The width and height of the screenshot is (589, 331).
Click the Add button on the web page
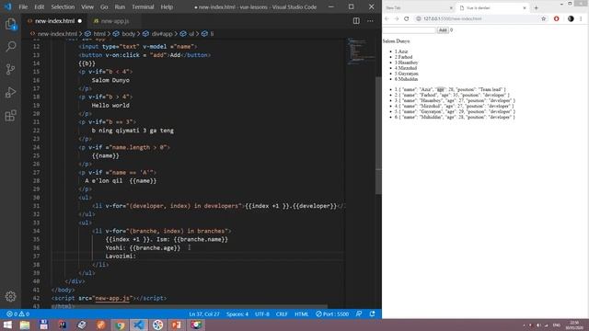443,30
